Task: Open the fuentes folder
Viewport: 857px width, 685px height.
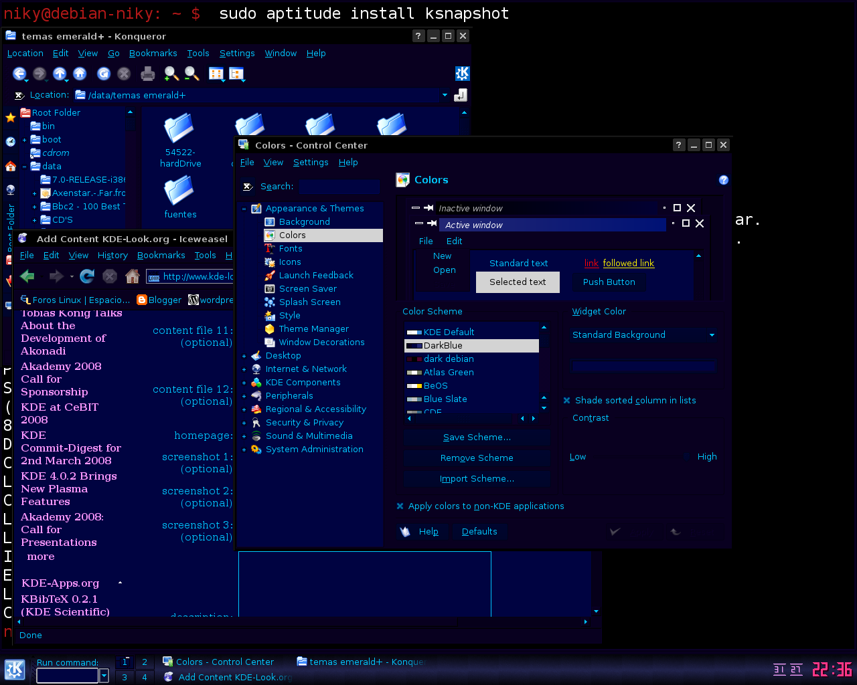Action: pyautogui.click(x=179, y=197)
